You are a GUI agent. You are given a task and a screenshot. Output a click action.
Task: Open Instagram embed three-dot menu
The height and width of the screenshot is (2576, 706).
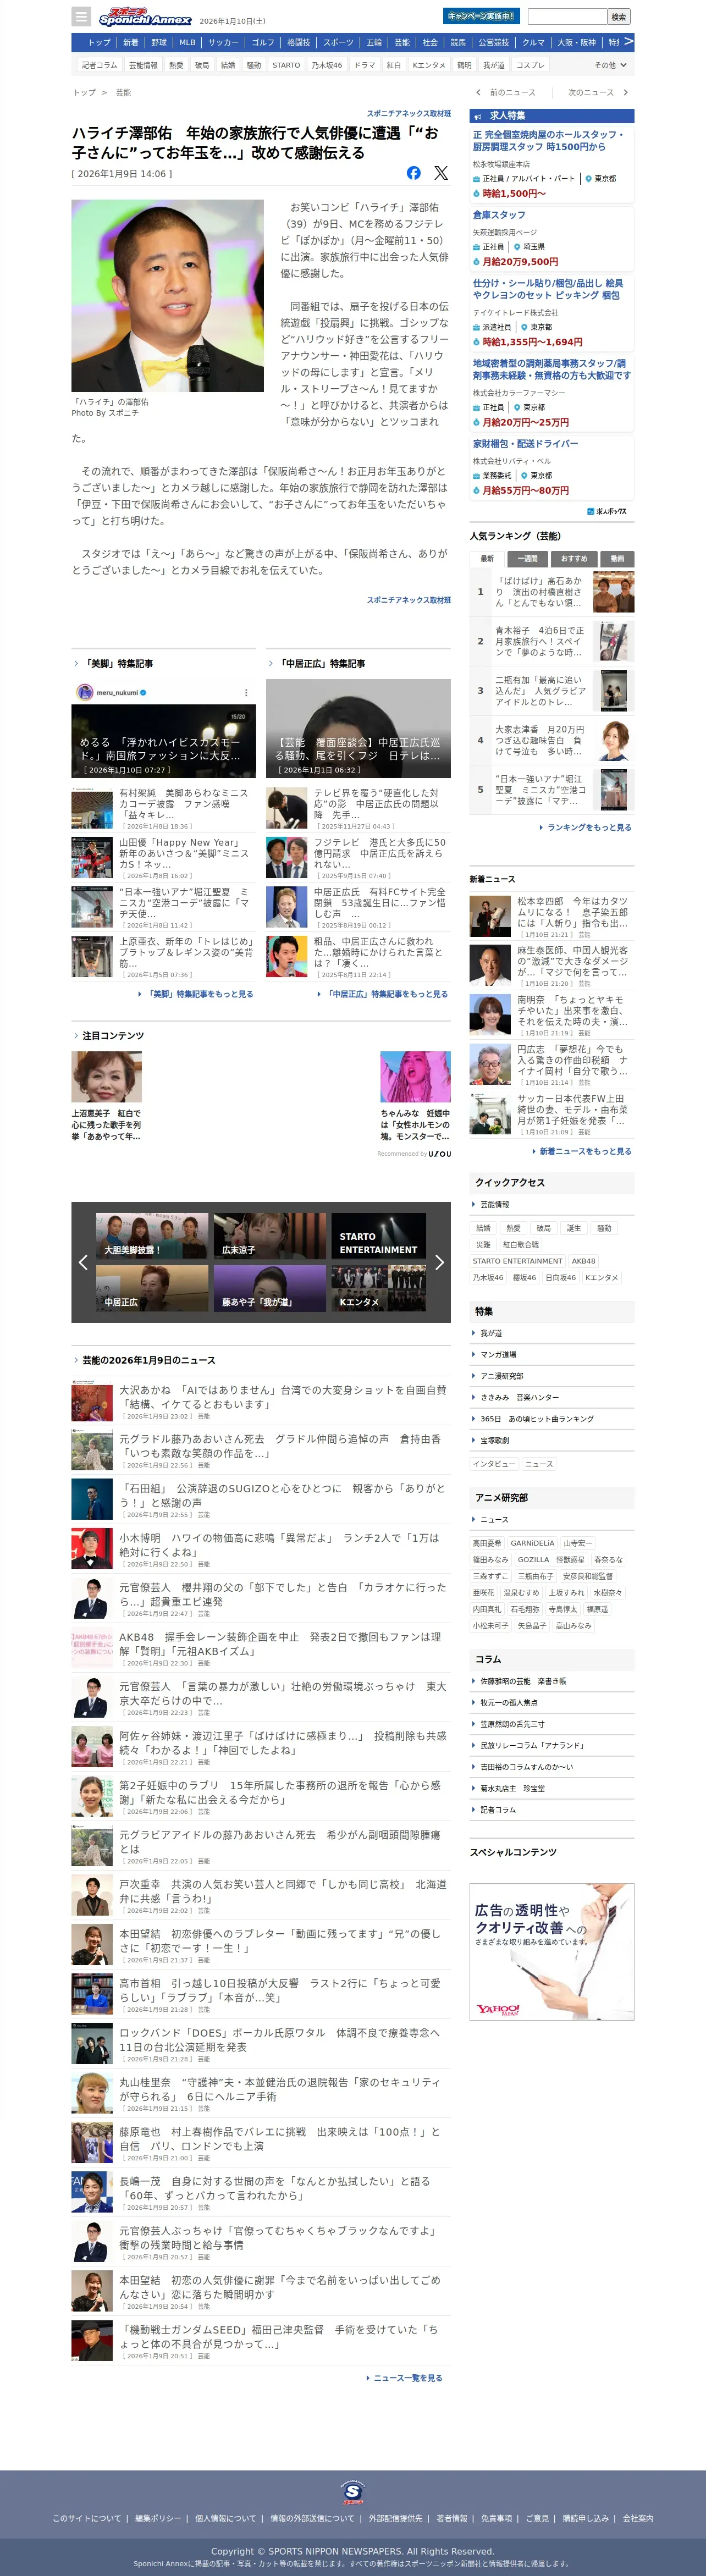click(x=246, y=692)
